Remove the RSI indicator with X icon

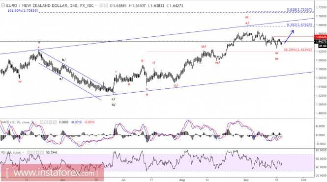coord(42,153)
